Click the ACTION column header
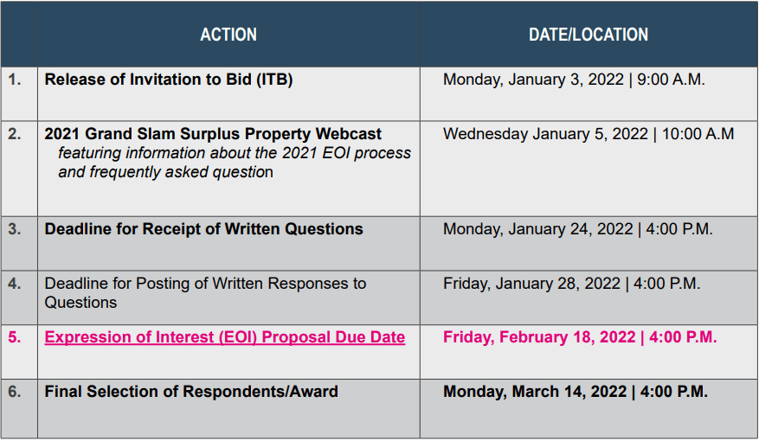The image size is (759, 441). point(228,35)
